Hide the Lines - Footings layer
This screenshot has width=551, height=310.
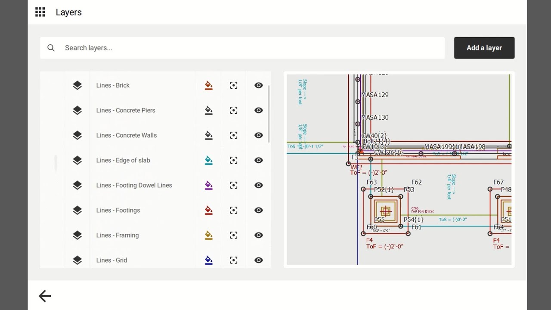[x=259, y=210]
